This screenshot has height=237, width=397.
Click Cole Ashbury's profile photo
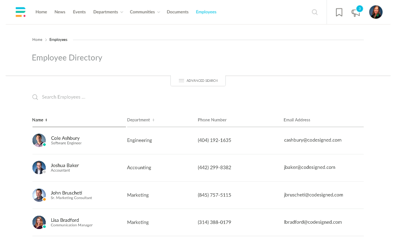coord(39,140)
